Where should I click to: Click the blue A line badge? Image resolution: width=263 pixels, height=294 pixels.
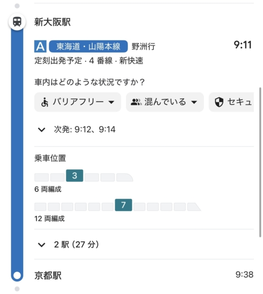pyautogui.click(x=40, y=47)
